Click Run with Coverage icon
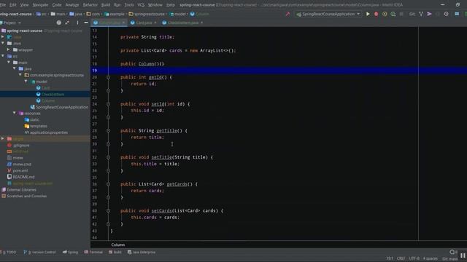 (x=385, y=14)
